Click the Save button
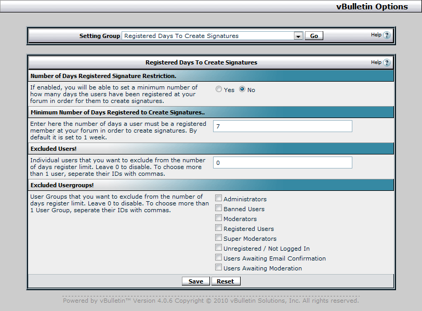Image resolution: width=422 pixels, height=311 pixels. point(196,281)
